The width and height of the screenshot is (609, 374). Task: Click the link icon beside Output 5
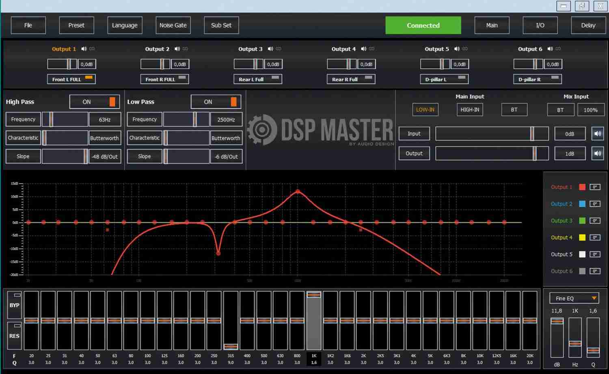465,49
